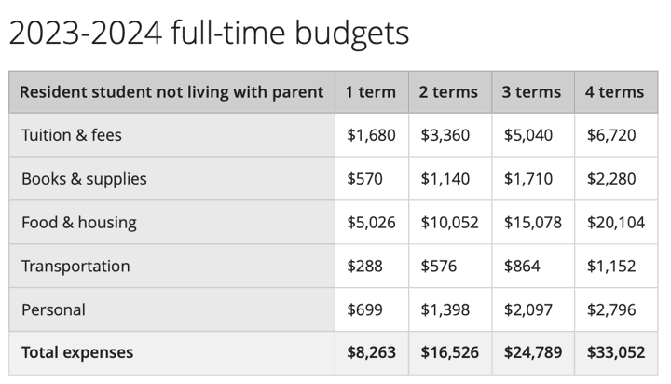This screenshot has width=671, height=384.
Task: Select the $1,140 books cell
Action: pyautogui.click(x=445, y=179)
